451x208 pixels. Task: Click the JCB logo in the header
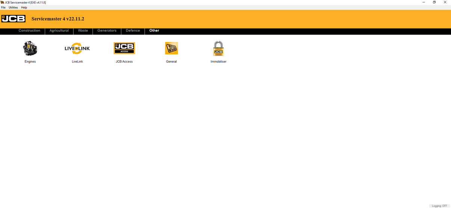14,19
